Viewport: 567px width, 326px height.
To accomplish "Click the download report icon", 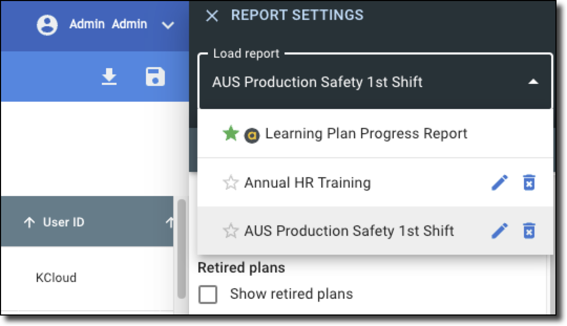I will point(109,77).
